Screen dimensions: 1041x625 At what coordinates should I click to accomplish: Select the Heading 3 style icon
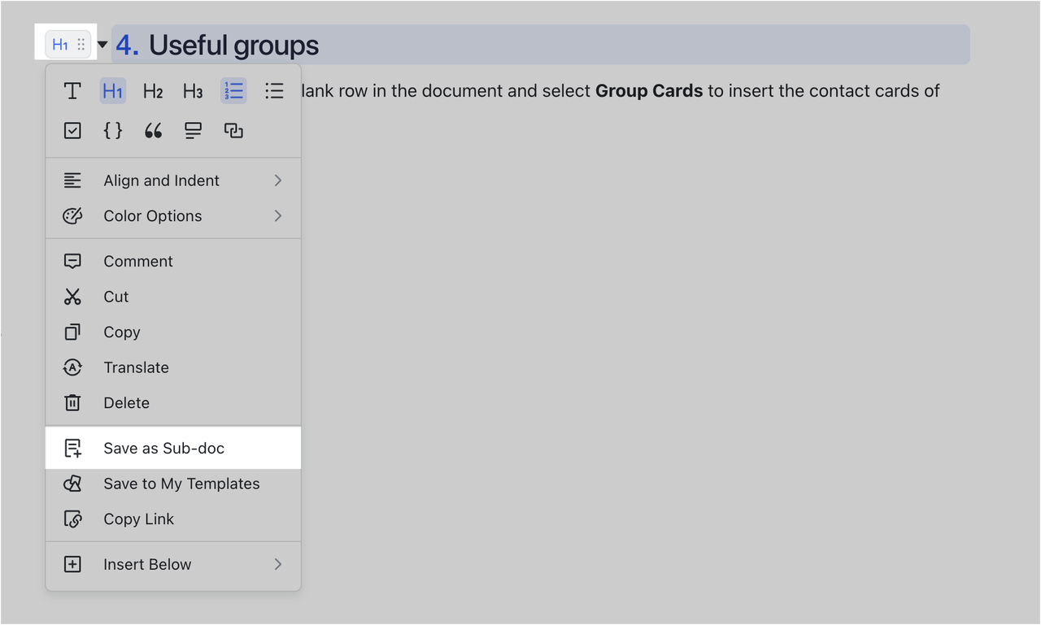pos(193,91)
